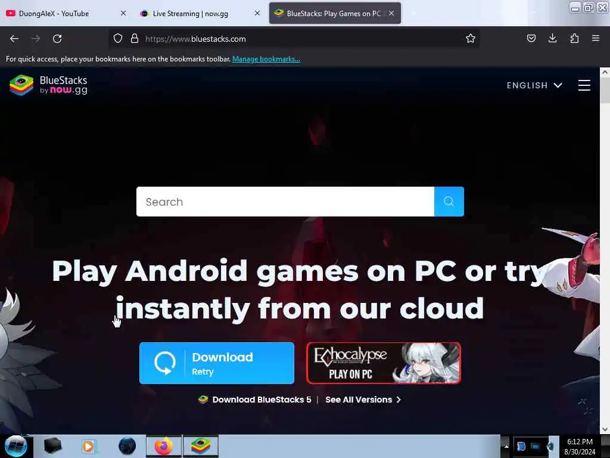Open Manage bookmarks link

(x=266, y=59)
